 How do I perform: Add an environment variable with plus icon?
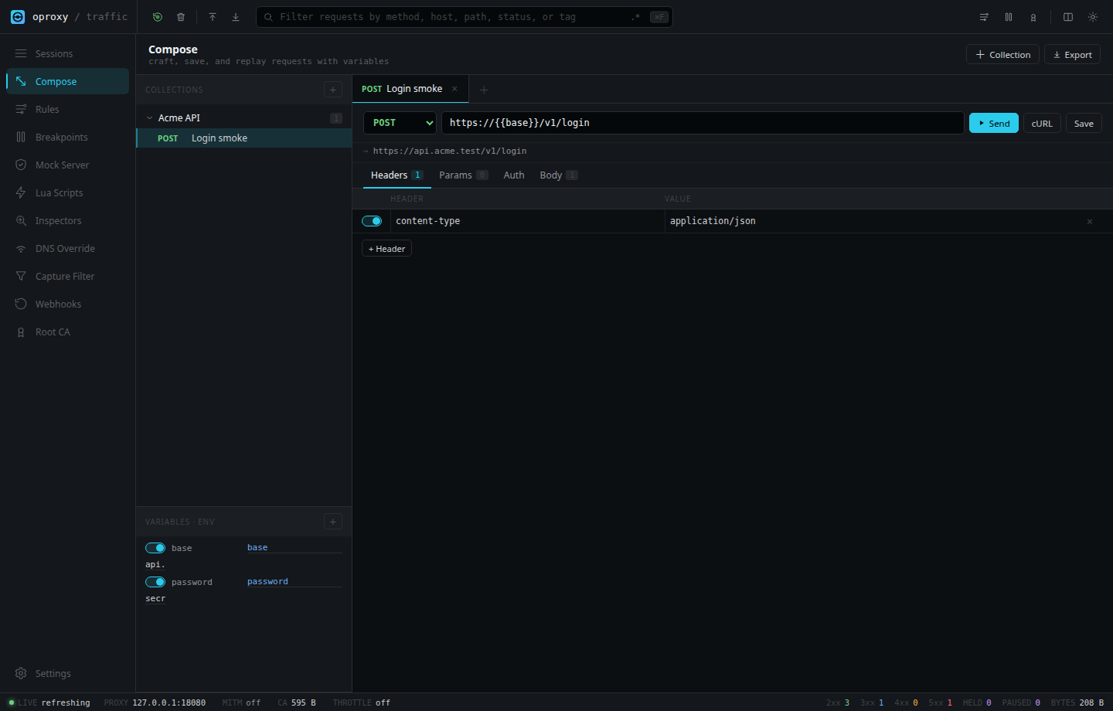tap(333, 522)
